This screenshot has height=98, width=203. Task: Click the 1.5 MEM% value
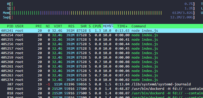tap(108, 84)
